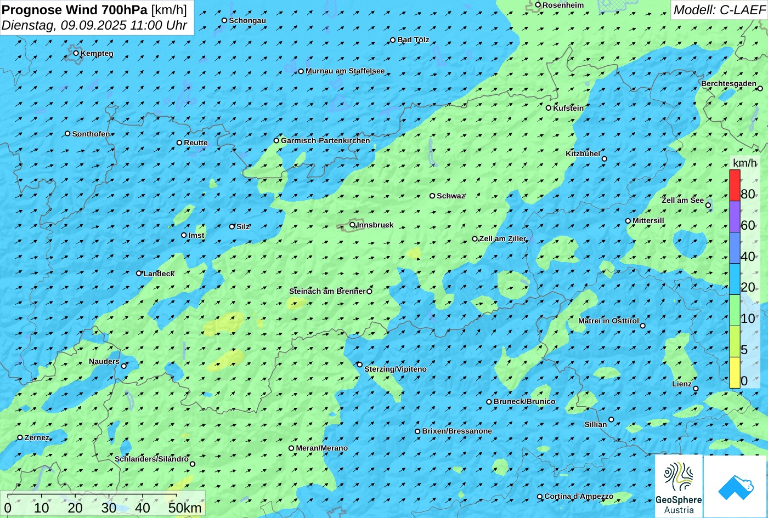Image resolution: width=768 pixels, height=518 pixels.
Task: Click the Rosenheim location marker
Action: click(538, 5)
